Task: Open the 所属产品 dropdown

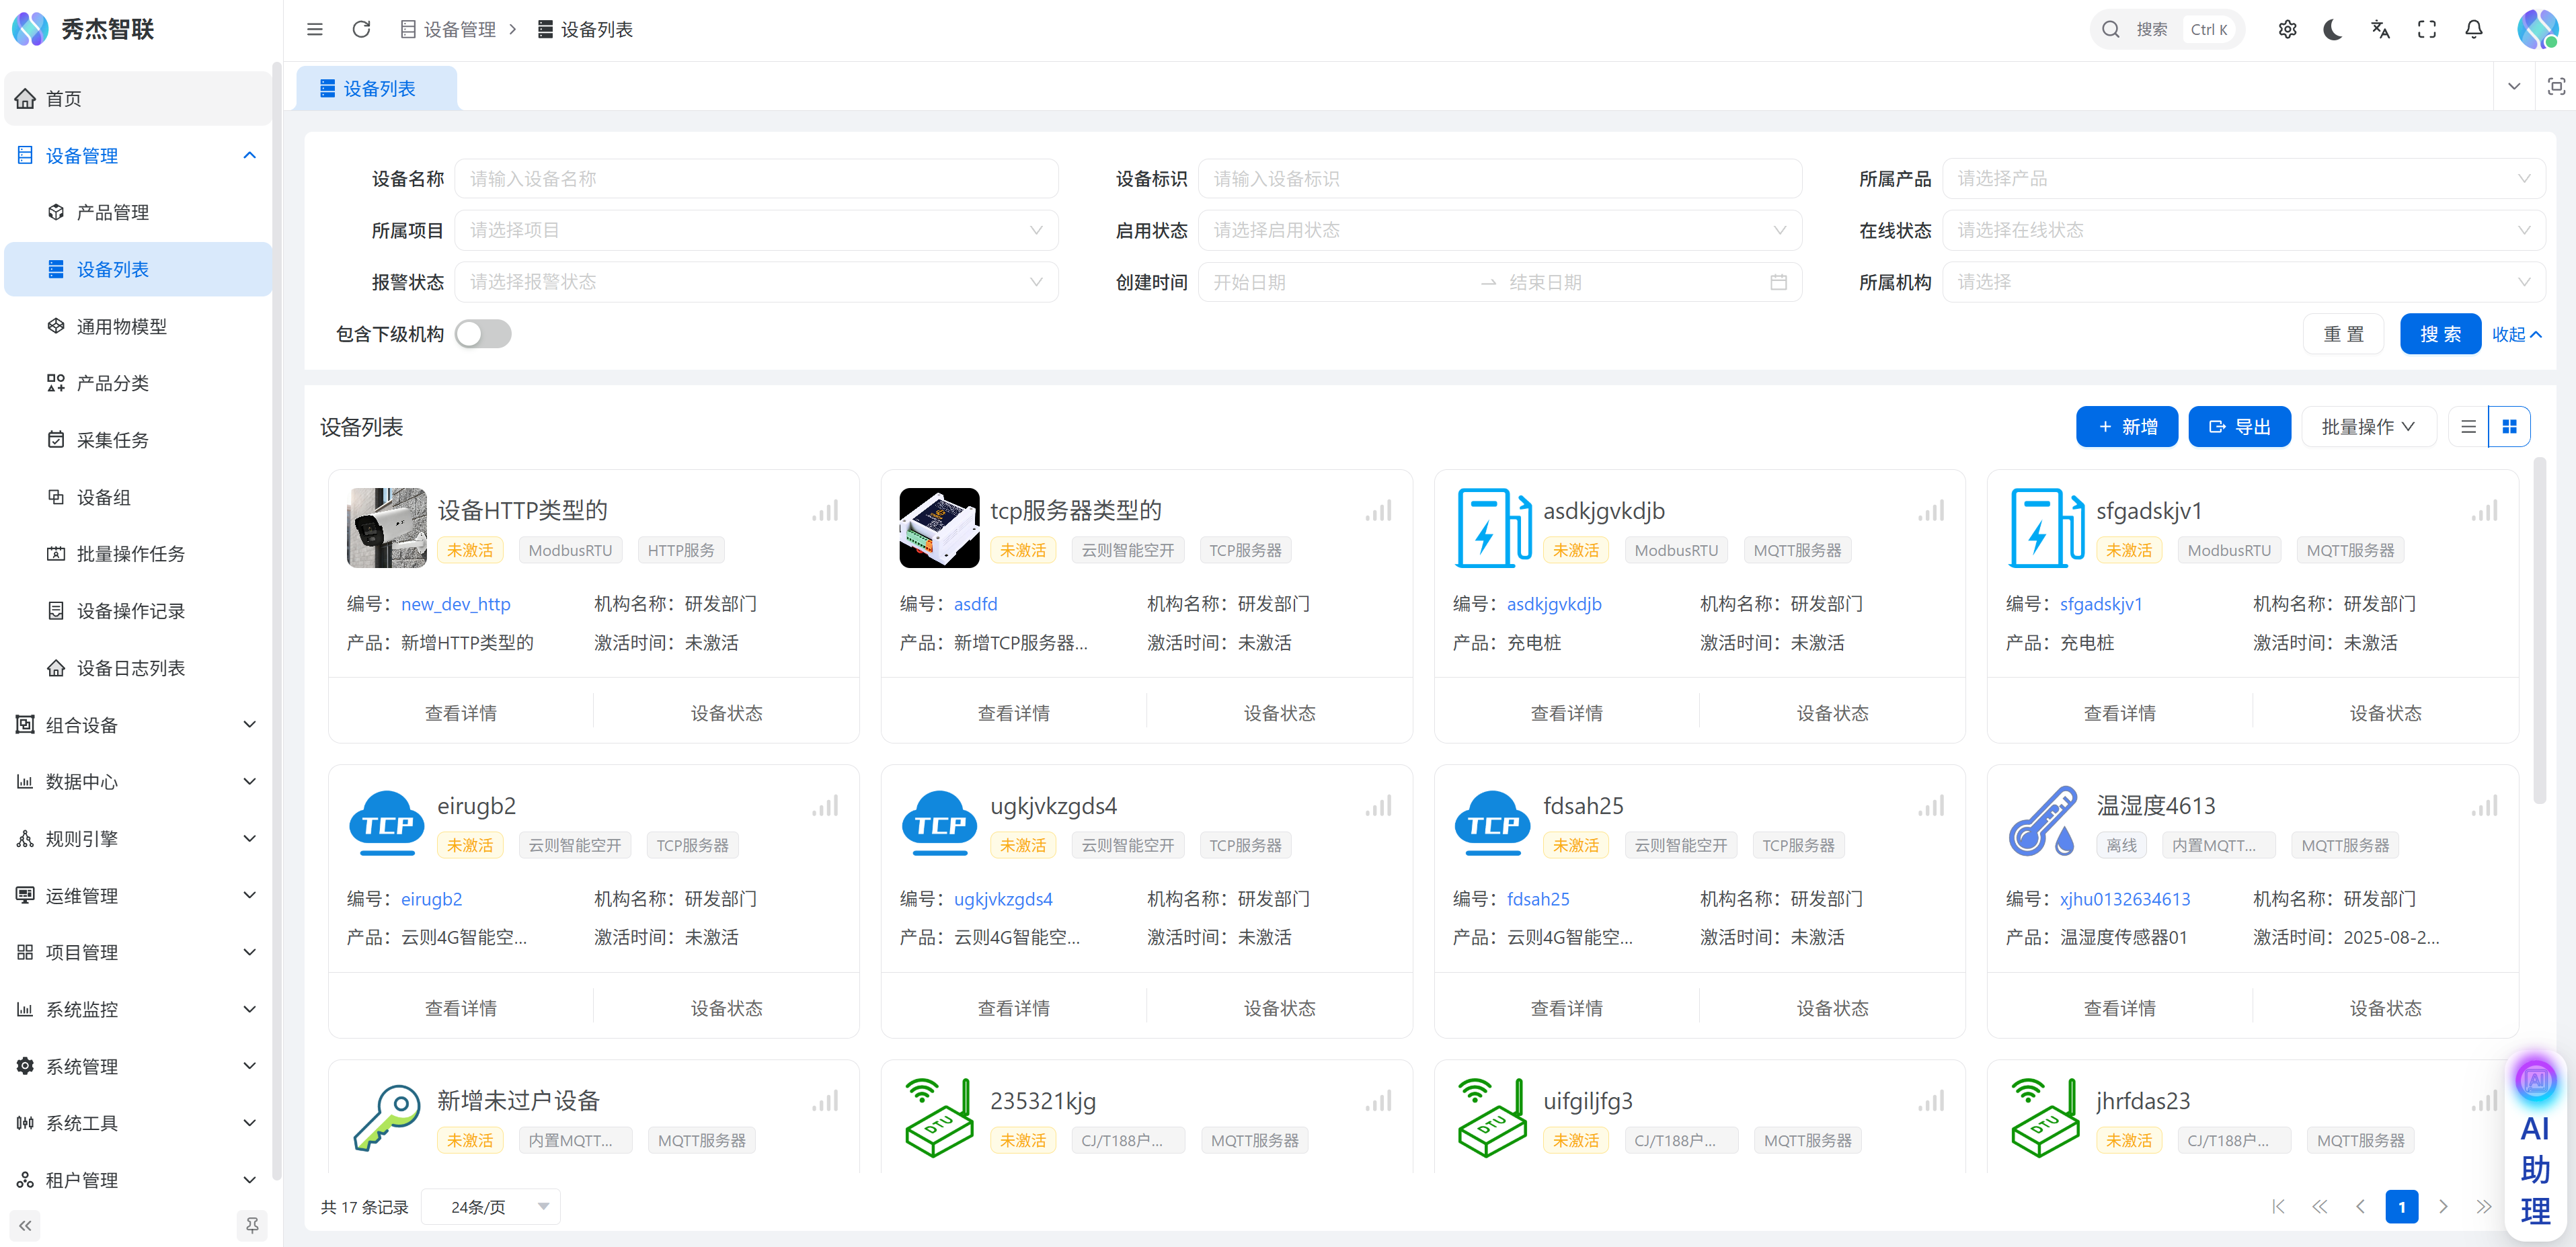Action: [x=2242, y=179]
